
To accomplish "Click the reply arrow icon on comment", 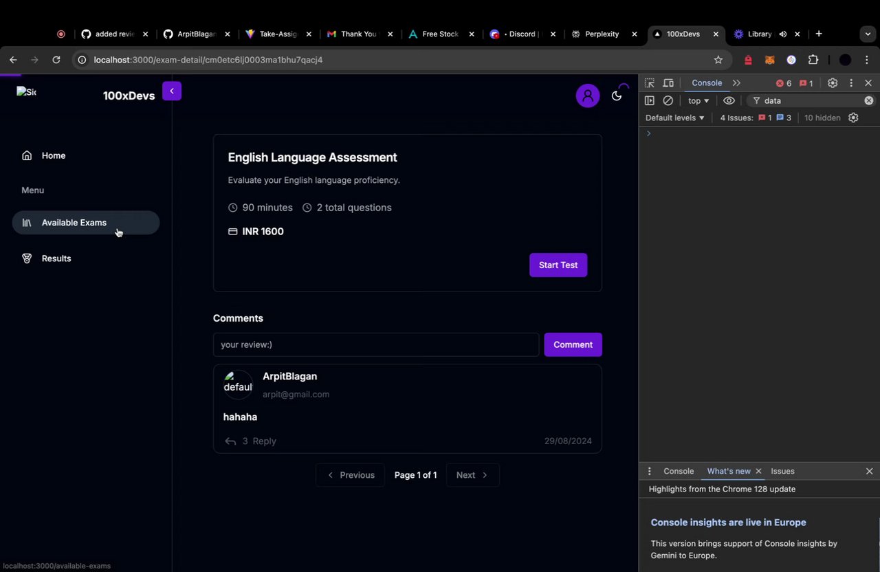I will click(230, 441).
